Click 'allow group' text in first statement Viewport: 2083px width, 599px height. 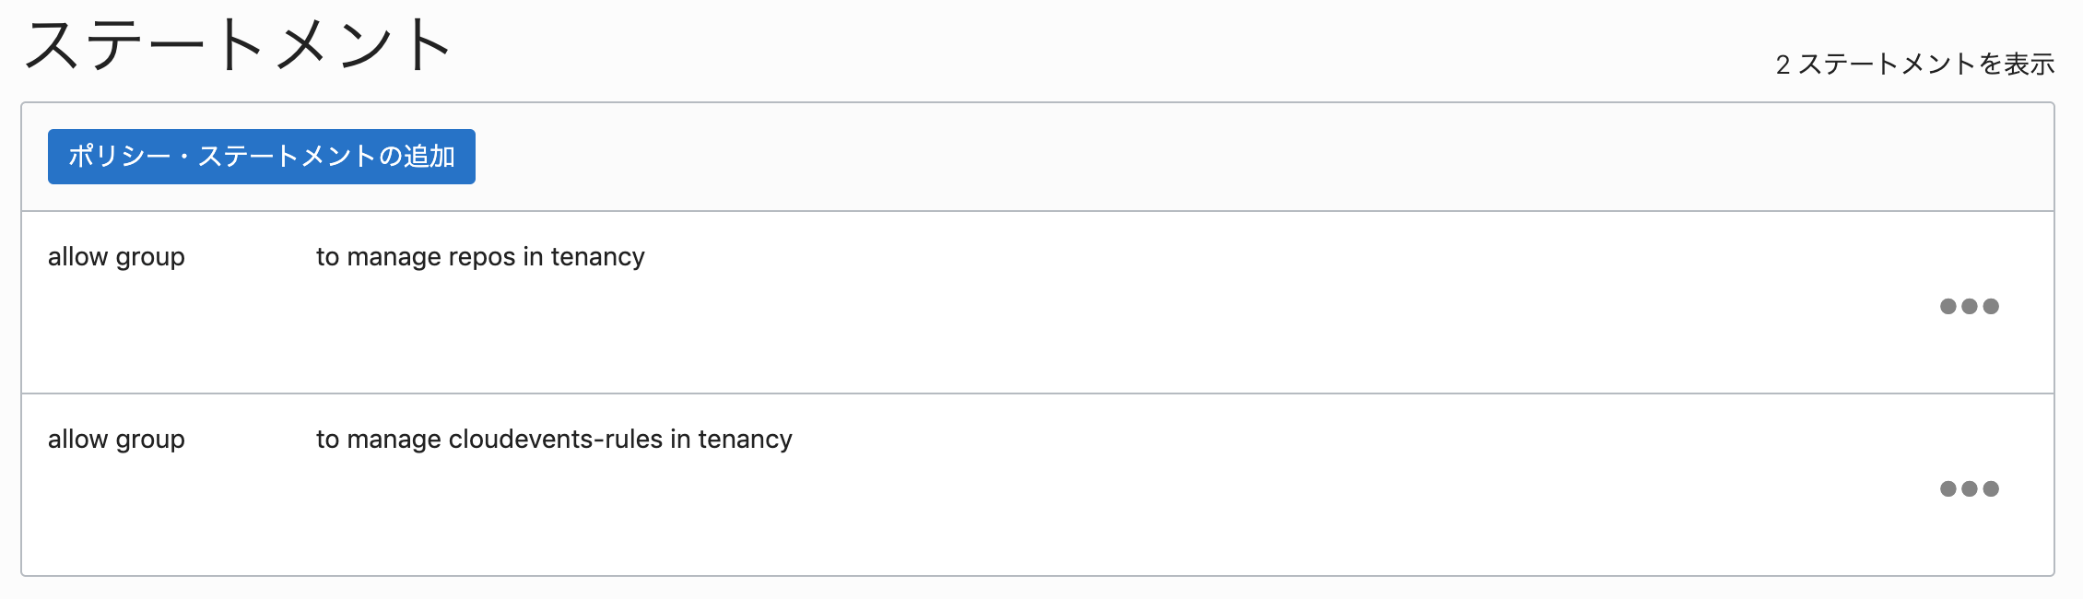click(x=116, y=256)
